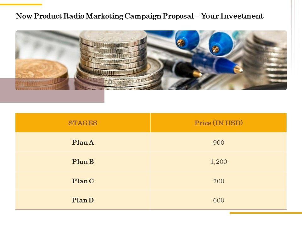Click the yellow accent bar below the table
Image resolution: width=302 pixels, height=226 pixels.
click(266, 213)
